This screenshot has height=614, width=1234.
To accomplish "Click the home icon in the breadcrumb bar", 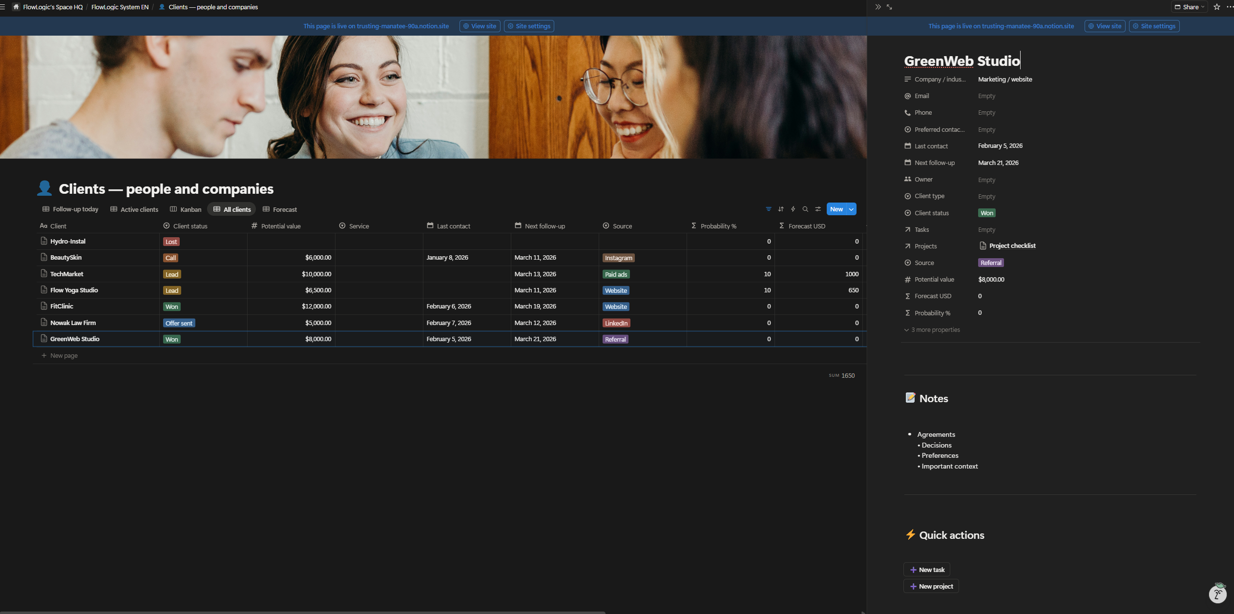I will click(x=15, y=7).
